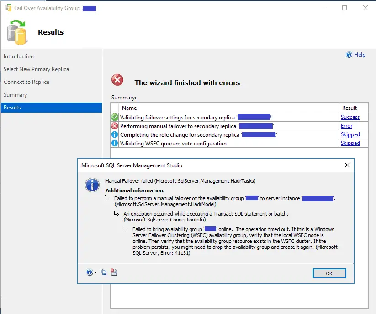Click 'Additional information:' heading
Viewport: 376px width, 314px height.
click(x=135, y=190)
